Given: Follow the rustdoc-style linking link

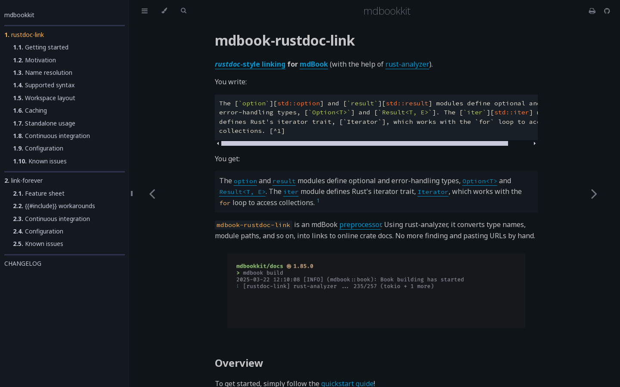Looking at the screenshot, I should click(x=250, y=64).
